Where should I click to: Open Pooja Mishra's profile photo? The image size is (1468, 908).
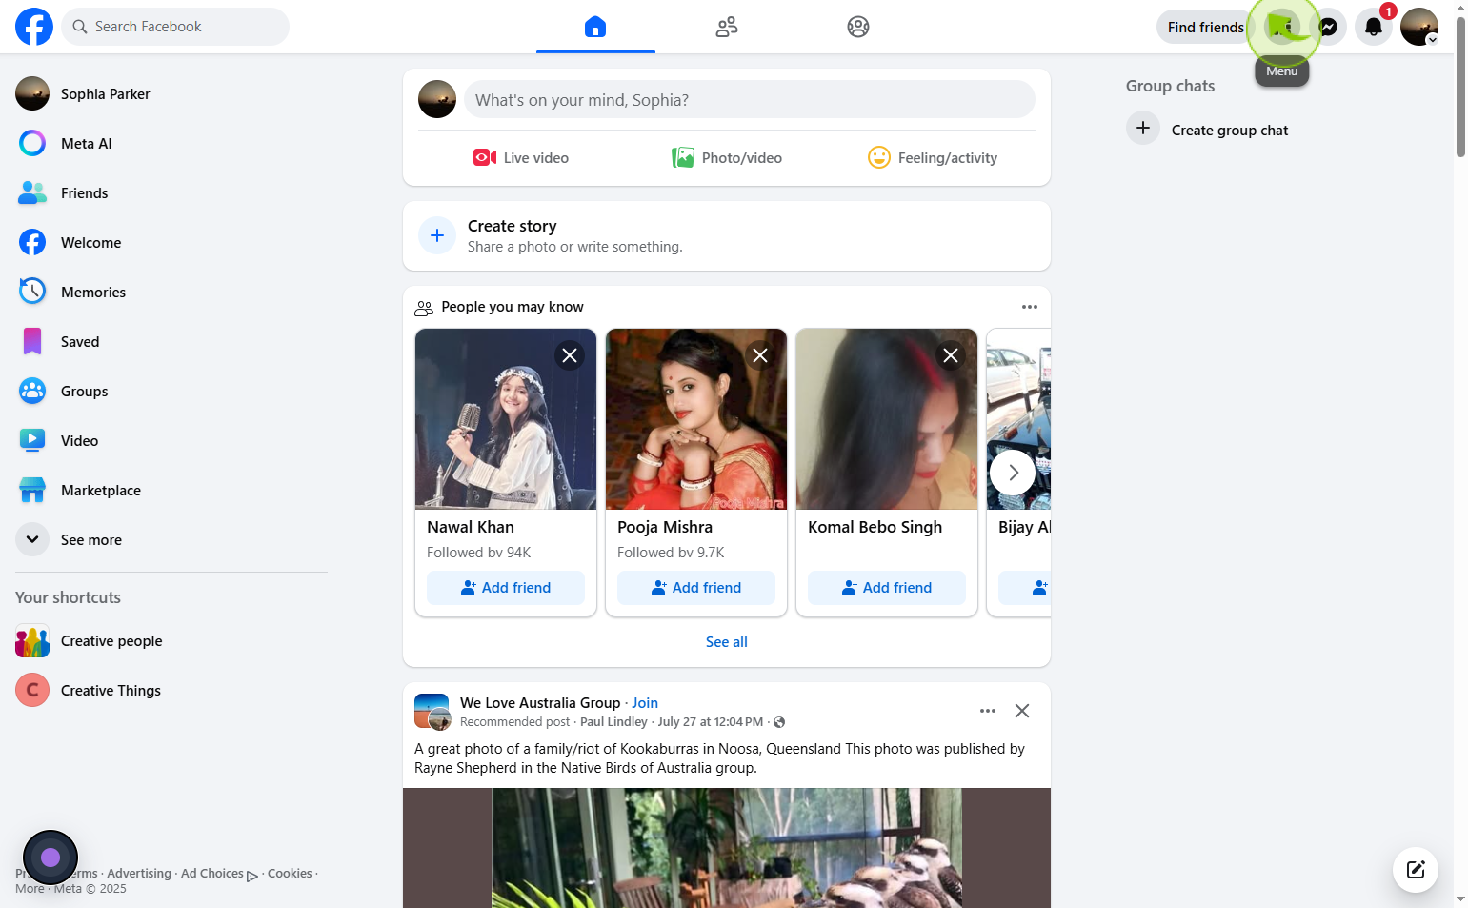click(696, 419)
